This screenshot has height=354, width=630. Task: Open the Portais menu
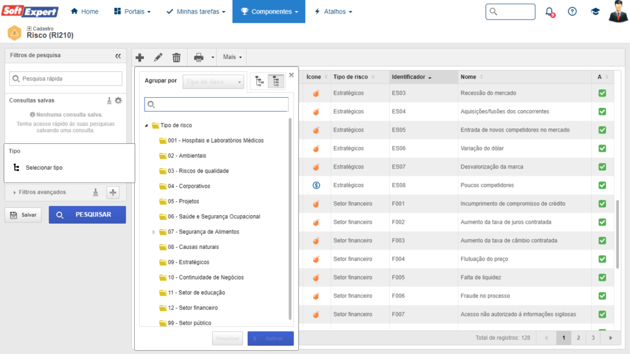click(132, 12)
